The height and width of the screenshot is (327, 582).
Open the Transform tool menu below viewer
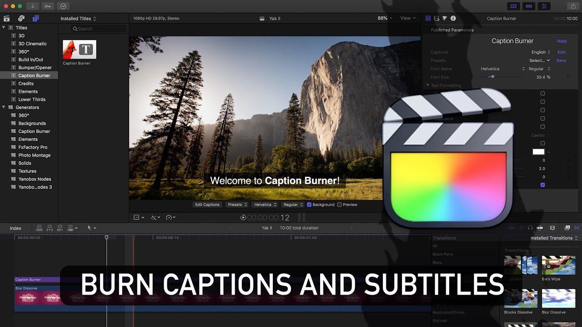(139, 218)
